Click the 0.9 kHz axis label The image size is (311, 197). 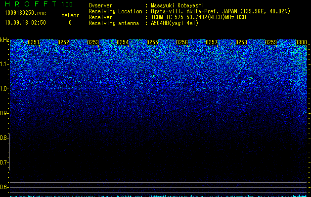pyautogui.click(x=4, y=113)
